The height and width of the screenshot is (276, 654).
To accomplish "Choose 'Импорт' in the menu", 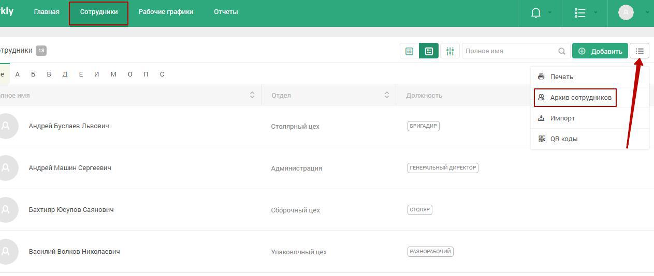I will coord(590,118).
